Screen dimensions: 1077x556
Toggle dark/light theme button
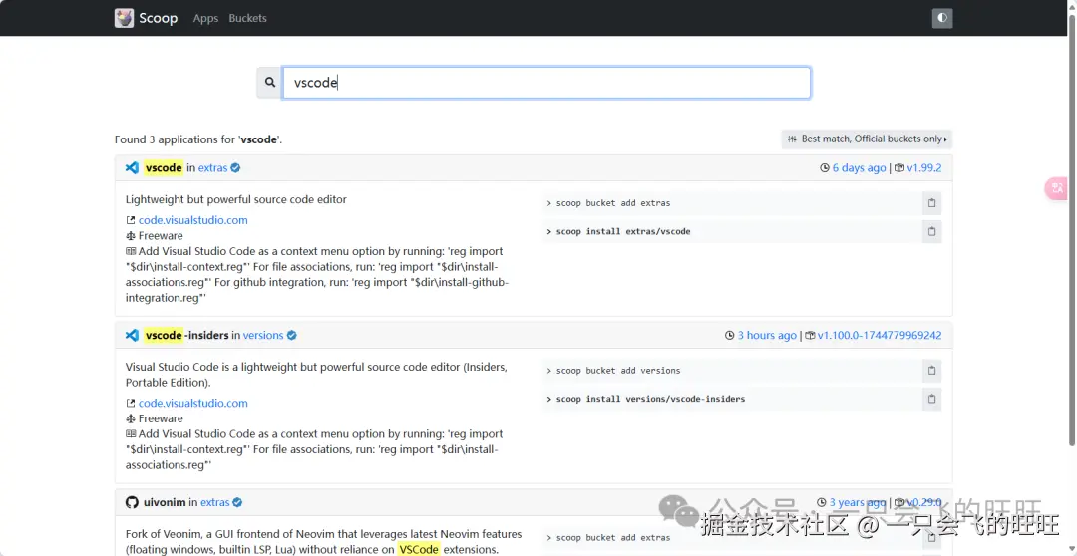point(942,18)
